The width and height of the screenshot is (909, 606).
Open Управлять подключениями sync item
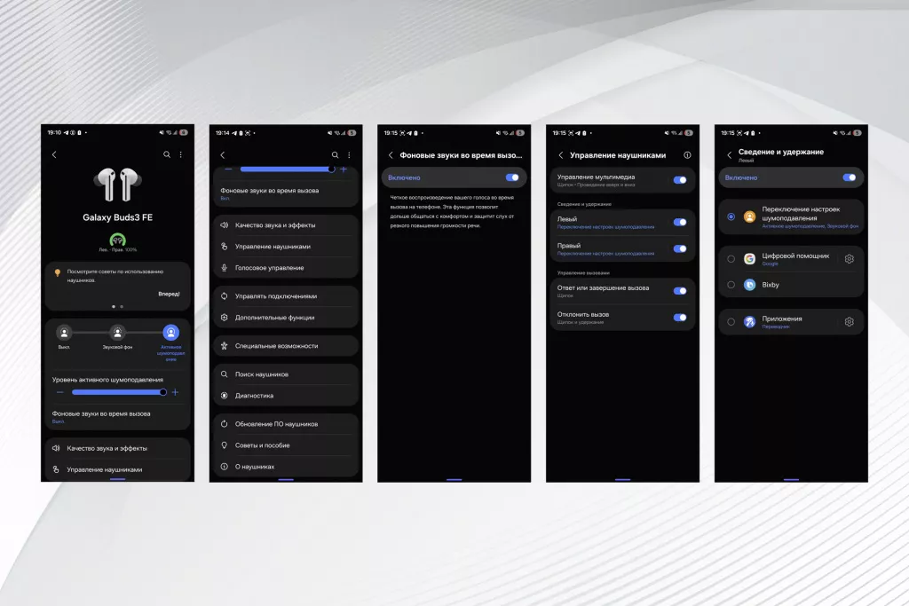point(286,296)
